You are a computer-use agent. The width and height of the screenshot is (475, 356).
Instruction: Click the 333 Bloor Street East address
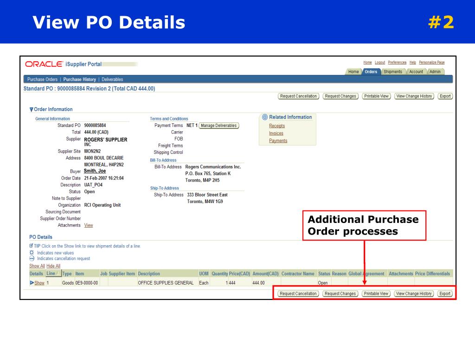pos(207,195)
